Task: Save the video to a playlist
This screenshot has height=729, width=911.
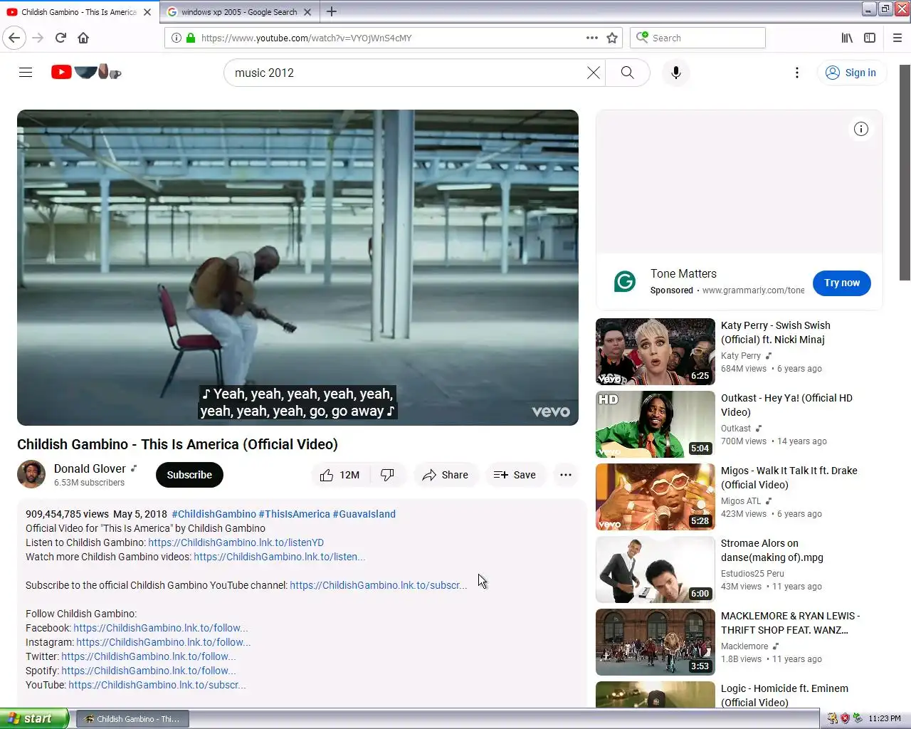Action: click(x=515, y=475)
